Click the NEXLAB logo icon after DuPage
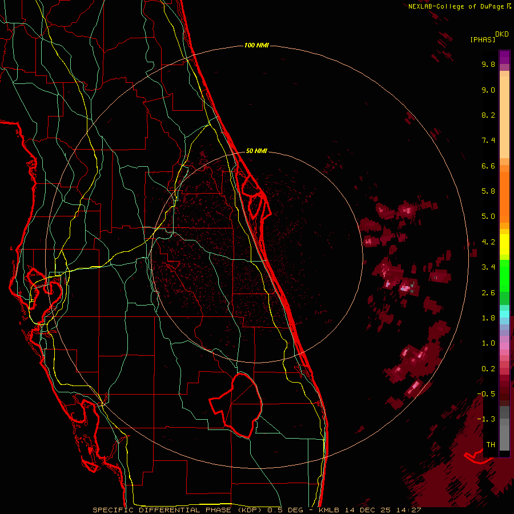Image resolution: width=514 pixels, height=514 pixels. click(x=509, y=6)
